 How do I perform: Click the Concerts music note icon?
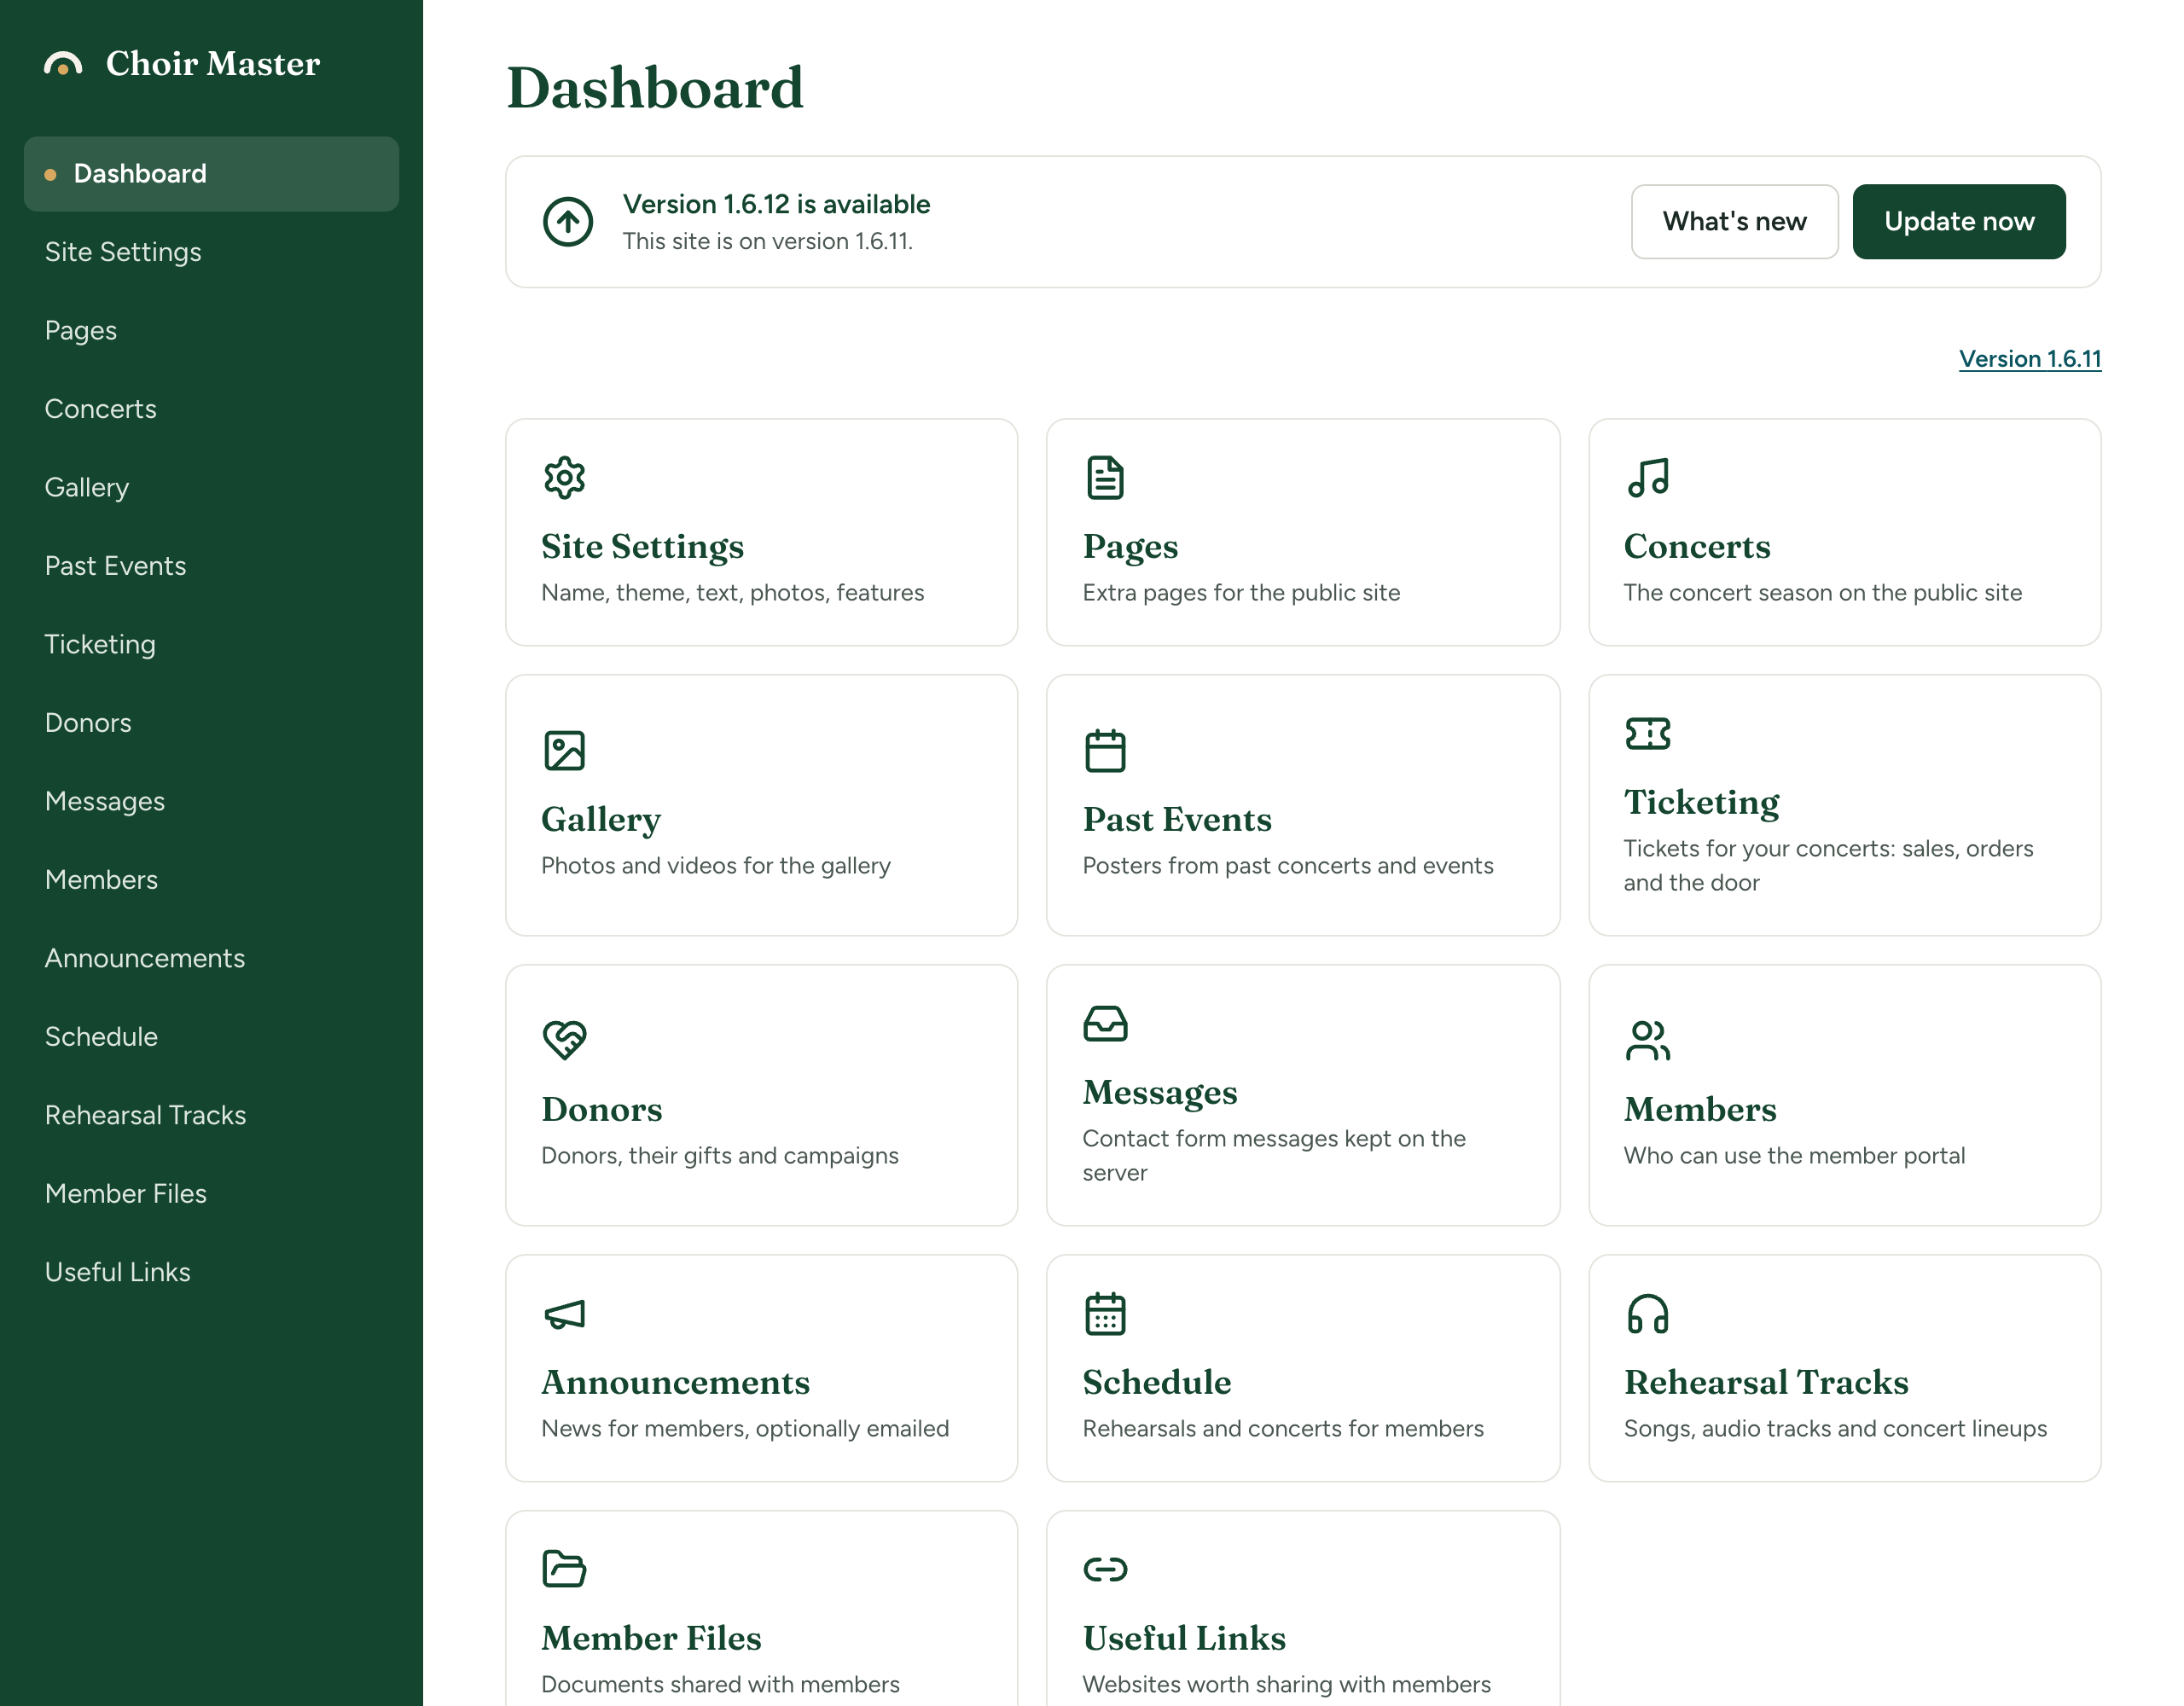click(x=1647, y=478)
